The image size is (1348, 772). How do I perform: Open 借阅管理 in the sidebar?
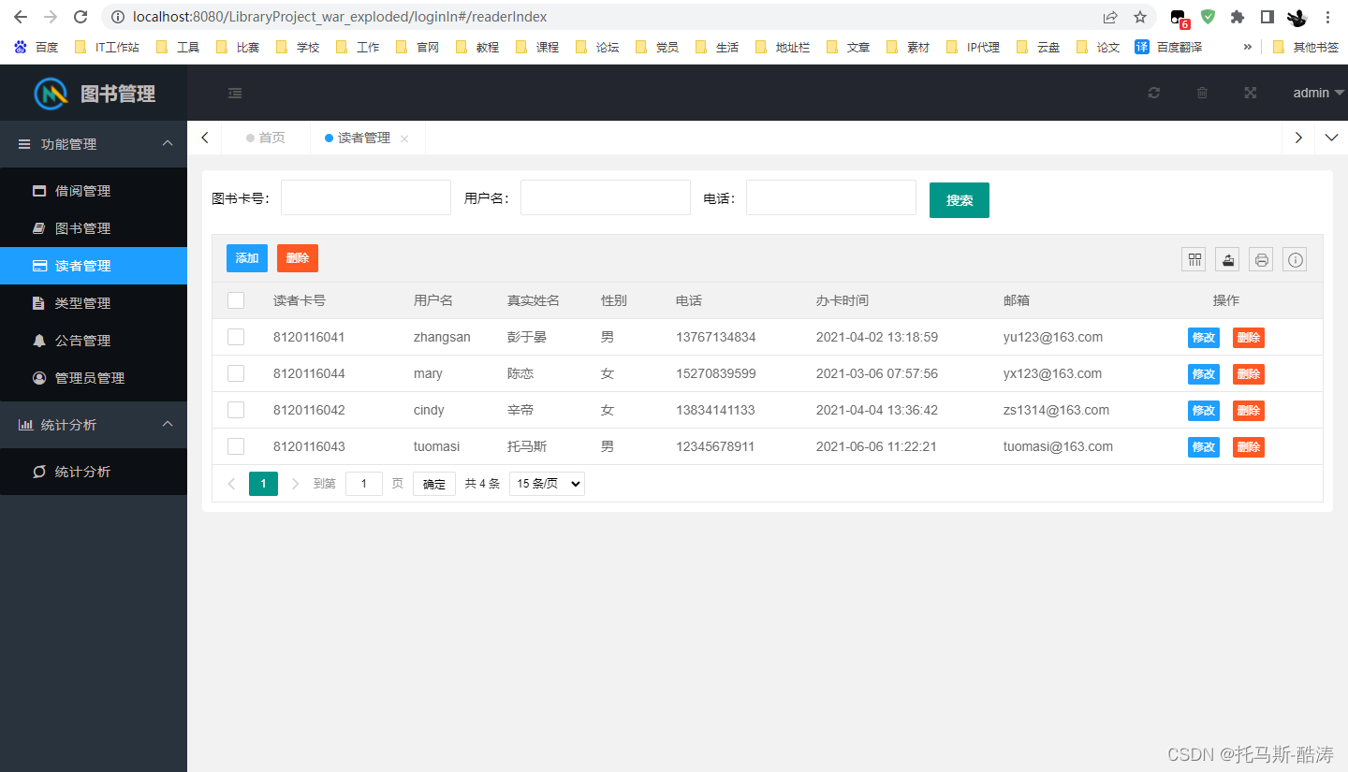point(94,191)
